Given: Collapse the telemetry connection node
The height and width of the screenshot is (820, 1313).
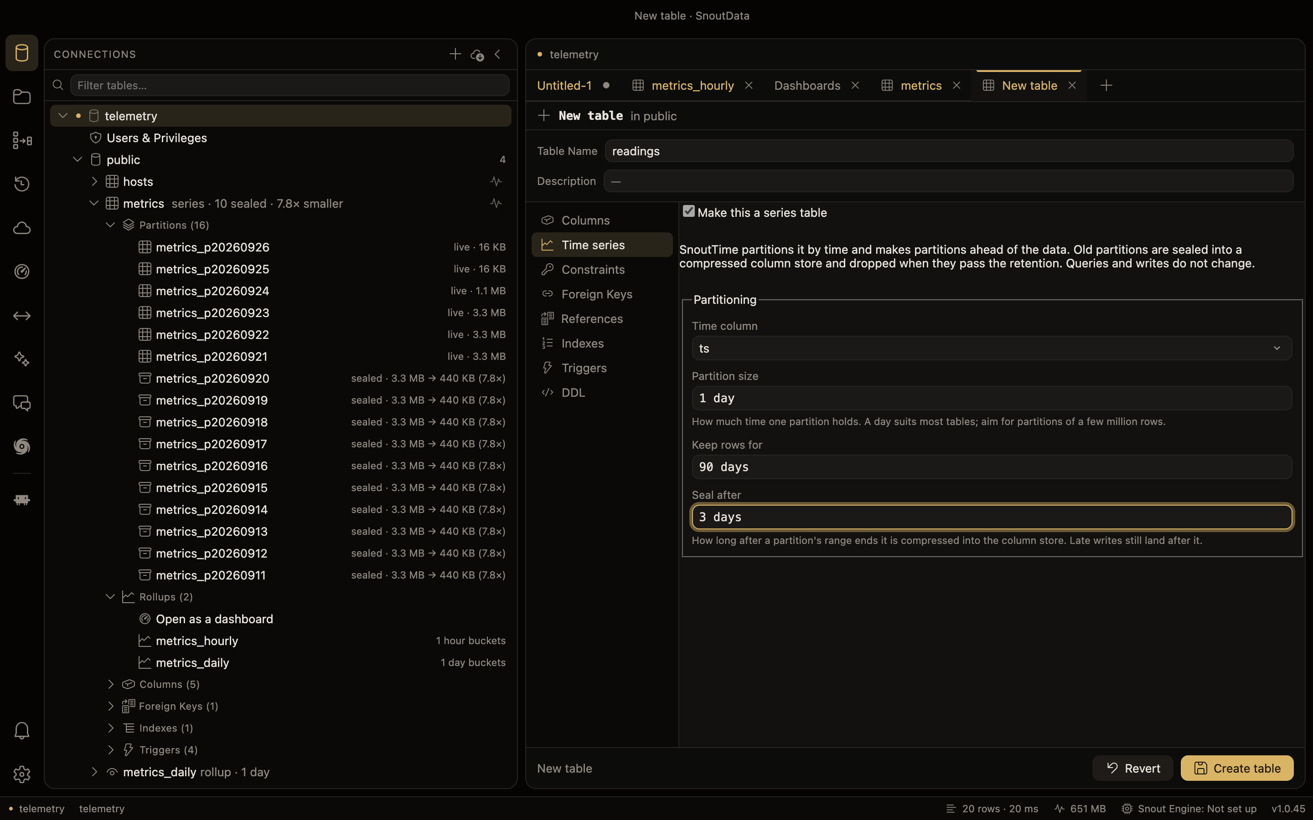Looking at the screenshot, I should coord(63,116).
